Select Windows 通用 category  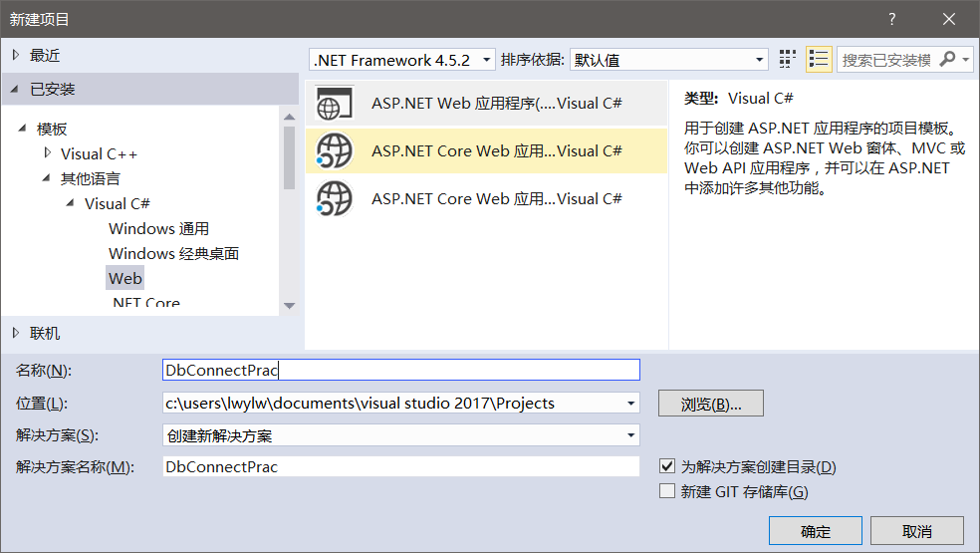pos(158,229)
